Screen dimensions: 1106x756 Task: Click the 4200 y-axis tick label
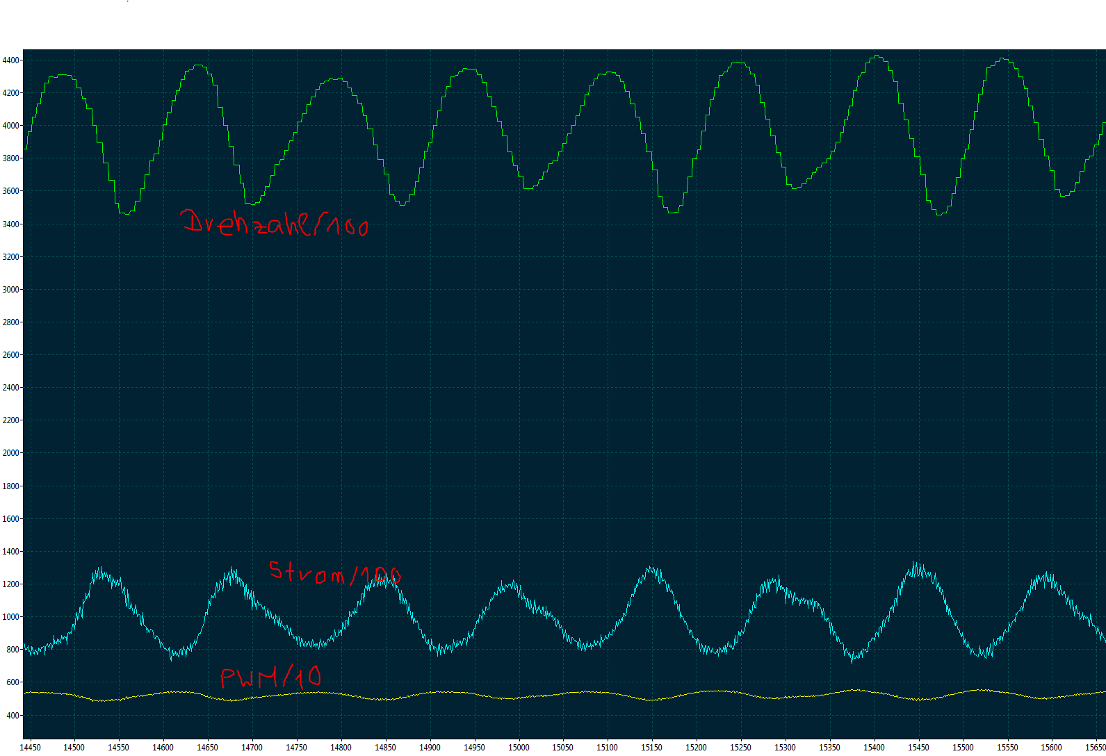click(11, 93)
